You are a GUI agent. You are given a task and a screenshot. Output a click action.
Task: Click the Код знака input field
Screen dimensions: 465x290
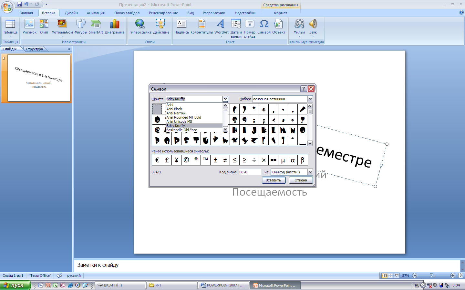[250, 172]
